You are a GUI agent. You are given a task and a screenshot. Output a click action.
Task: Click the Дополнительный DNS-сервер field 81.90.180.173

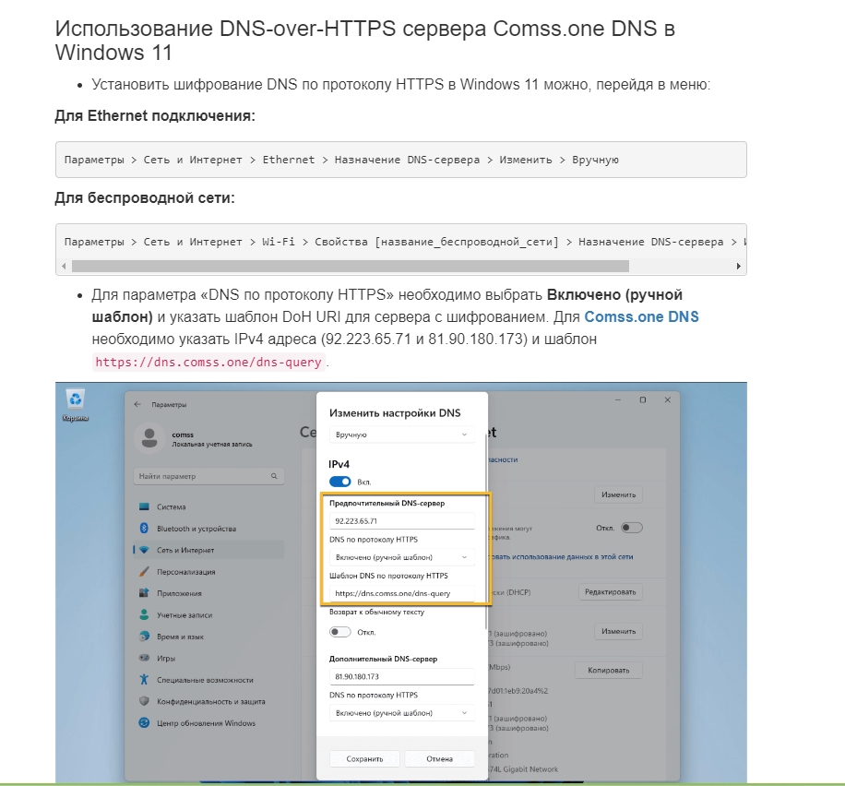[401, 676]
